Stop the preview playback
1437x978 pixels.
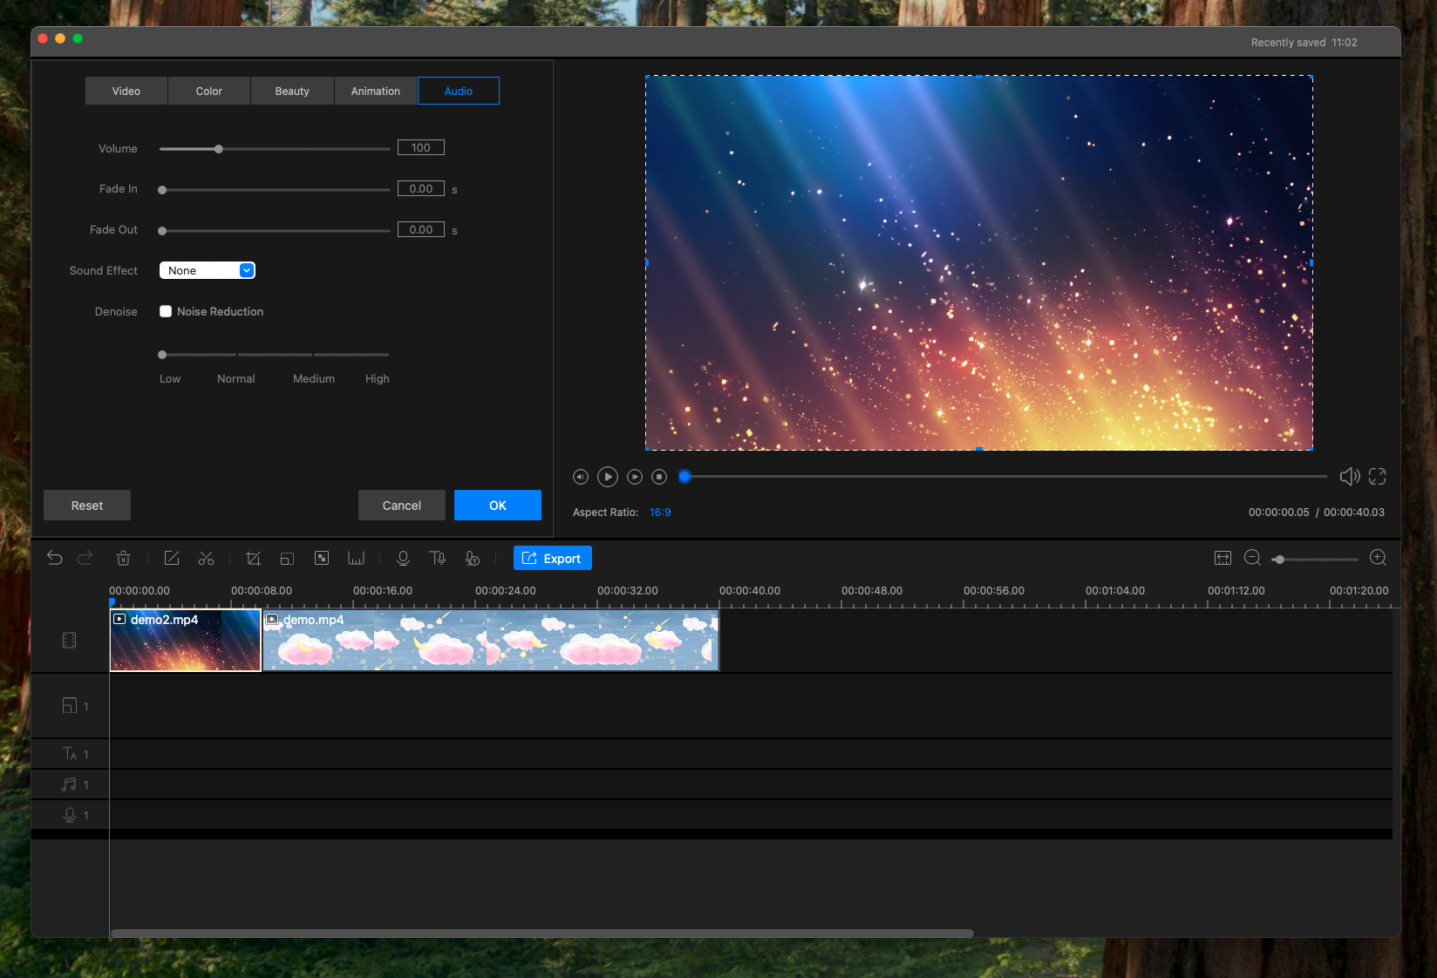[x=660, y=477]
